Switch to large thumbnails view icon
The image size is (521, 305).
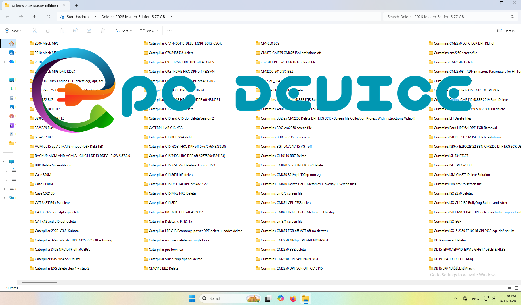pos(516,288)
